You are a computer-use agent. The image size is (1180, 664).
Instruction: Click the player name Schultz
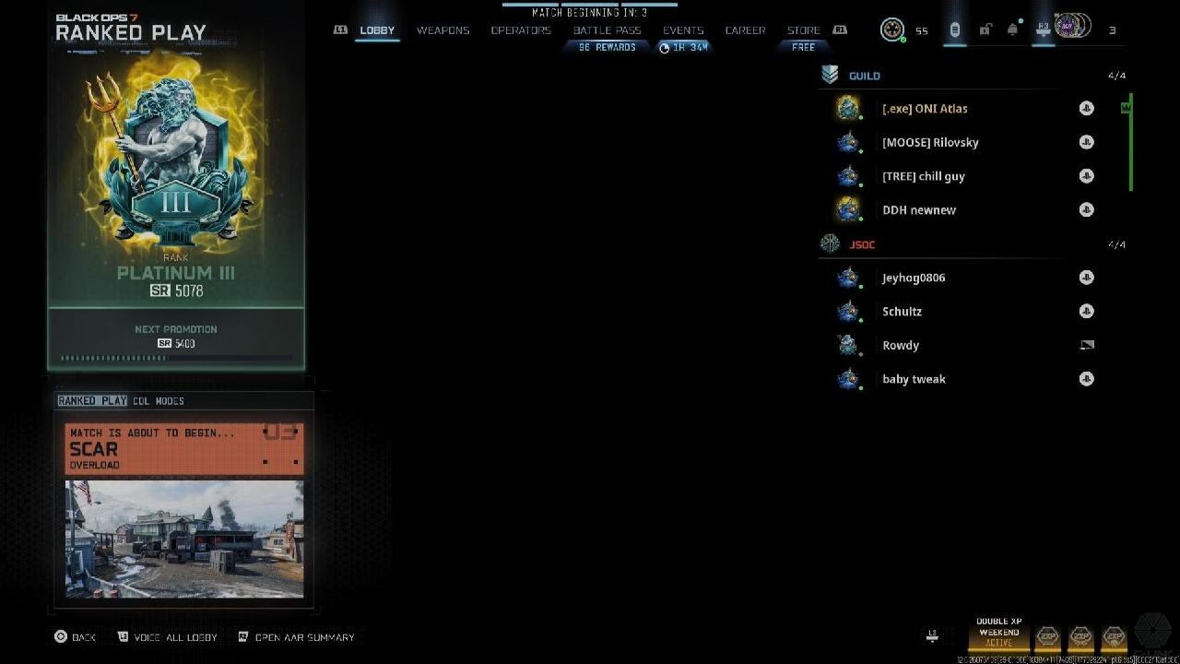pos(902,312)
